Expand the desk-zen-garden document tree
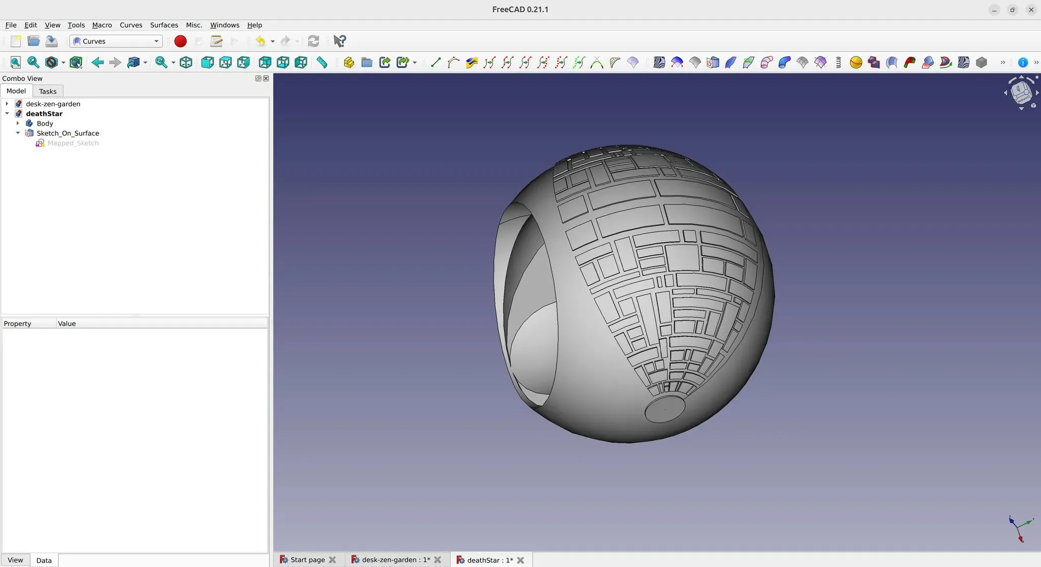1041x567 pixels. pos(7,104)
